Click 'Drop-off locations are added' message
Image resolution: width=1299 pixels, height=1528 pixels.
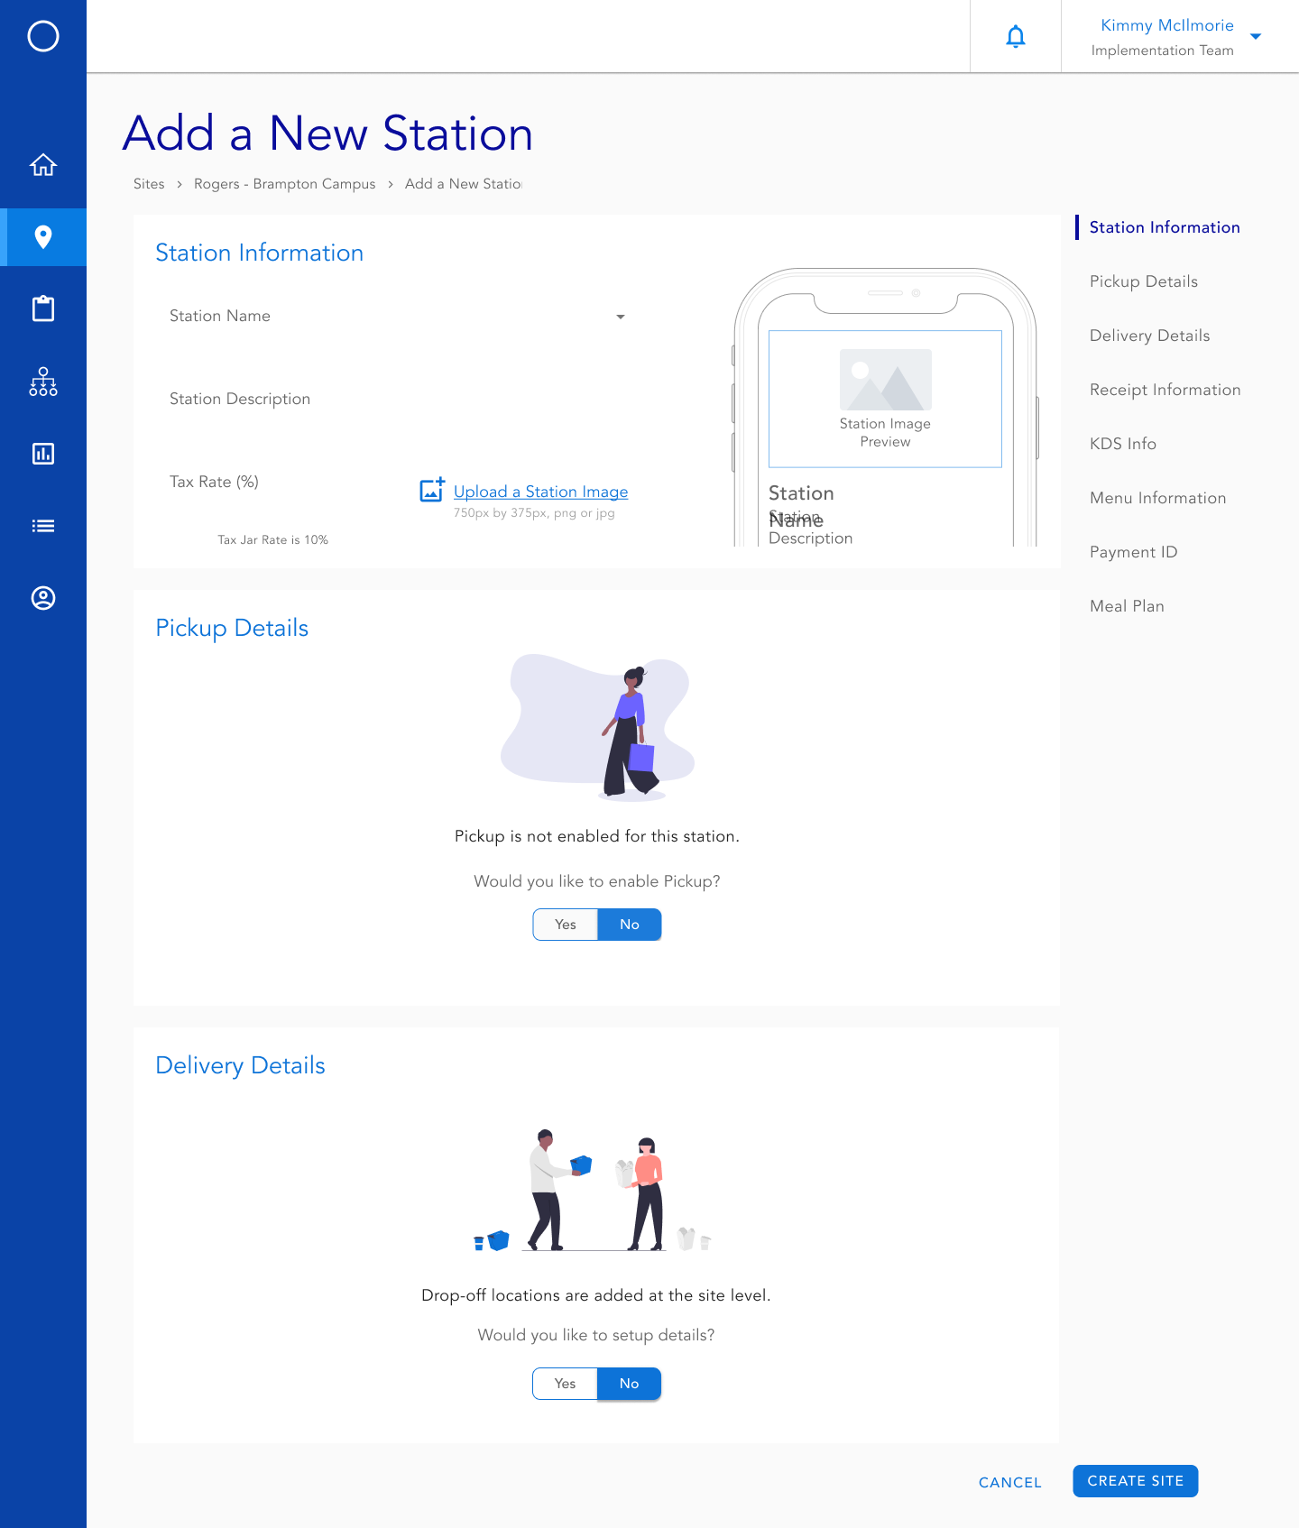pos(596,1295)
